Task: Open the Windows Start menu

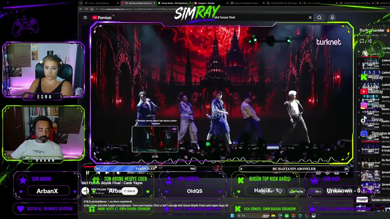Action: tap(232, 216)
